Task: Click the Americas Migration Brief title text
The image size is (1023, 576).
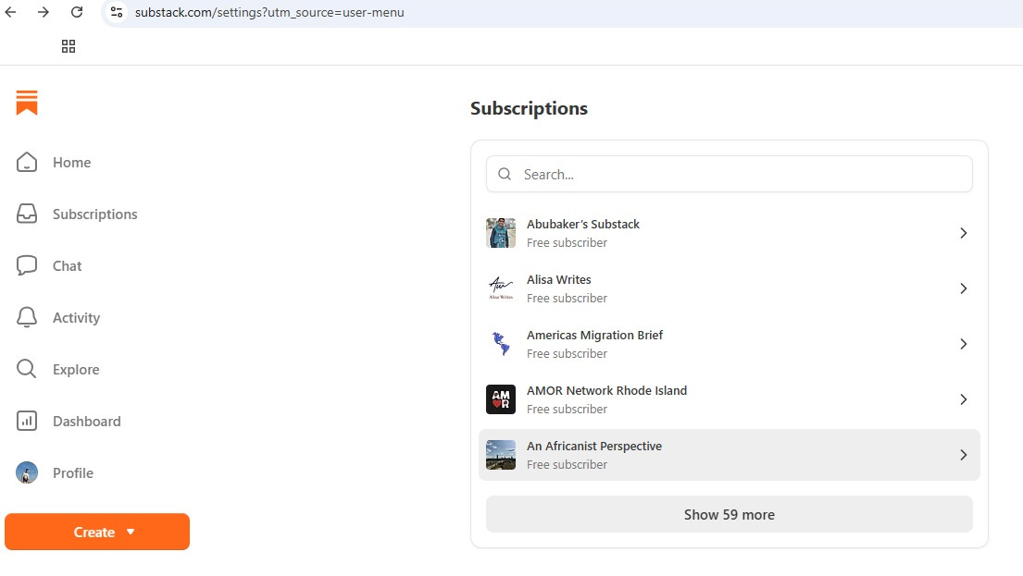Action: tap(594, 335)
